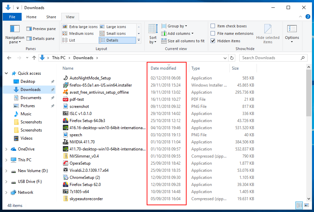
Task: Expand This PC in the sidebar
Action: 6,159
